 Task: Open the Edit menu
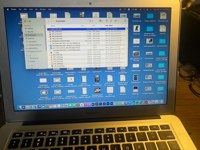(x=25, y=9)
